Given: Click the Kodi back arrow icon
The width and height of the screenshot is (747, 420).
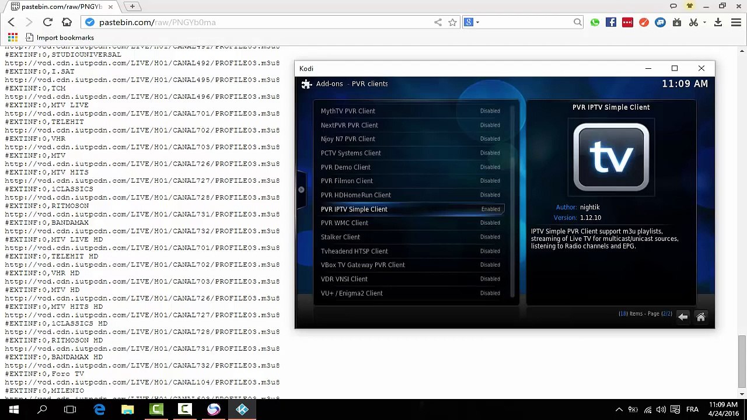Looking at the screenshot, I should point(683,317).
